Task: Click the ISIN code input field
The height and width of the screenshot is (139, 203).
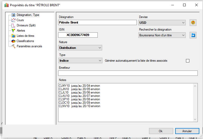Action: point(78,35)
